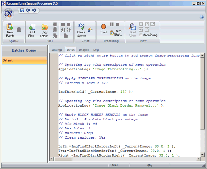Switch to the Settings tab

tap(57, 50)
